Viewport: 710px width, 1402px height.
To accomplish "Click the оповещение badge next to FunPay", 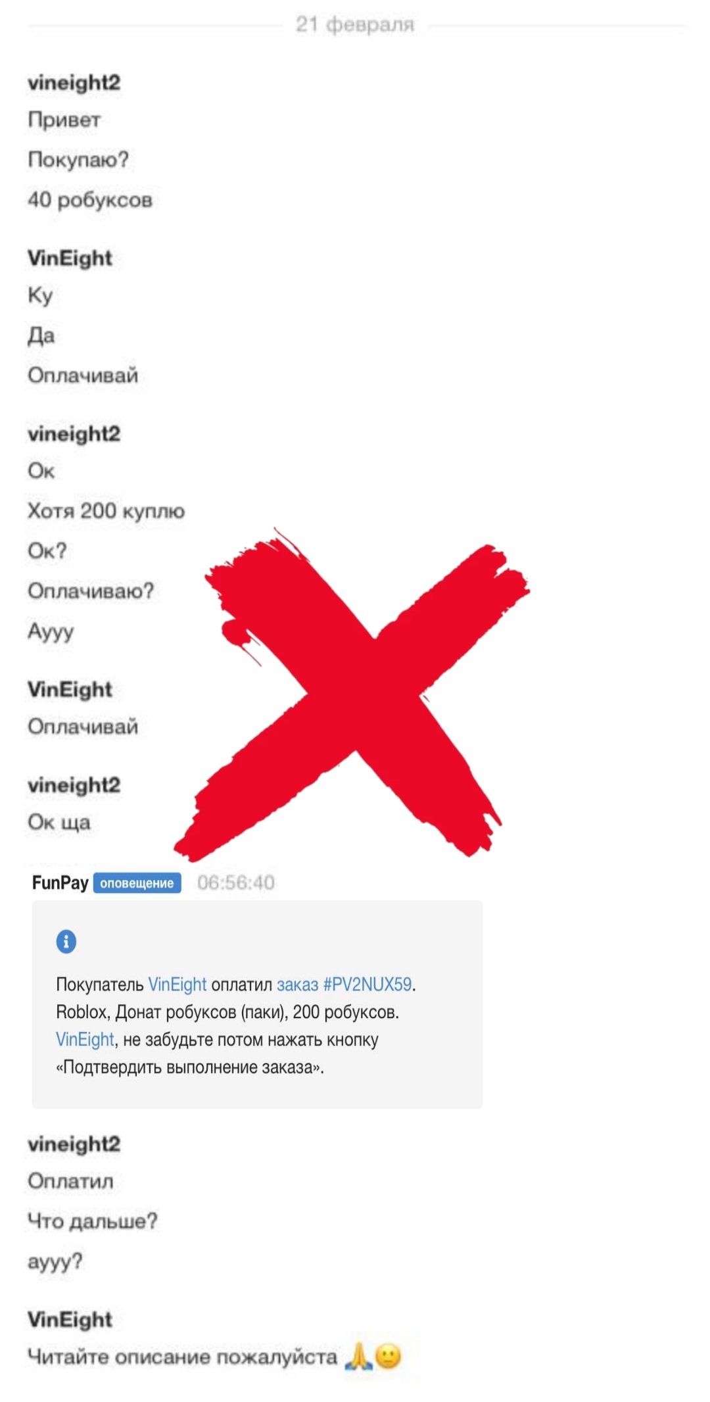I will [137, 883].
